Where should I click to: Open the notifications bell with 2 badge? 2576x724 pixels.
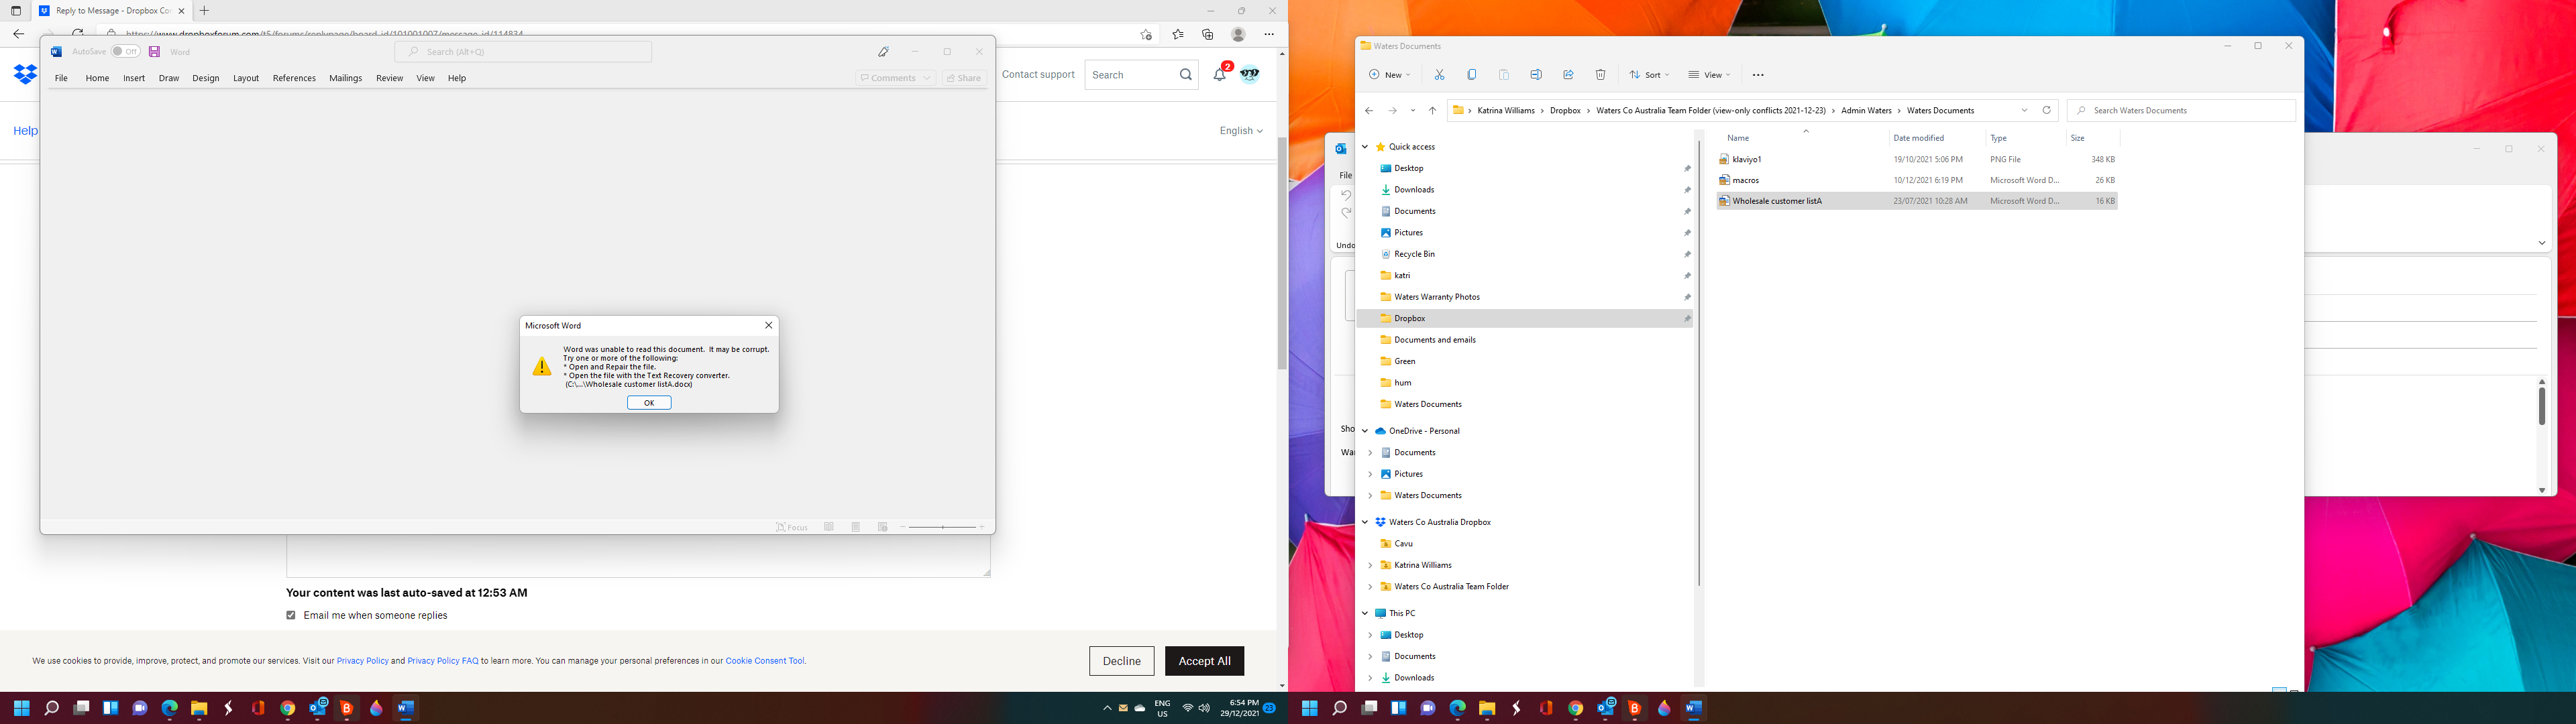pos(1220,73)
